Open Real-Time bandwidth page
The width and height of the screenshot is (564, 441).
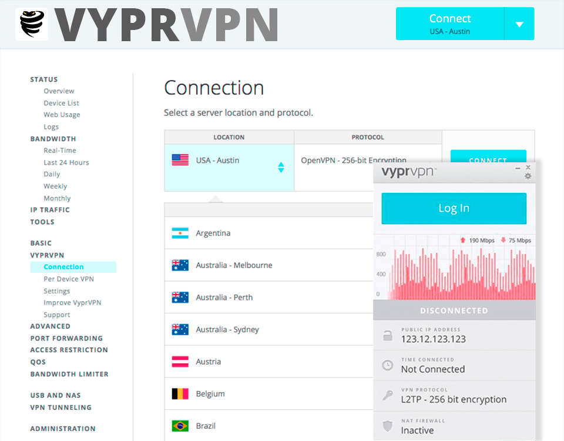click(x=60, y=151)
